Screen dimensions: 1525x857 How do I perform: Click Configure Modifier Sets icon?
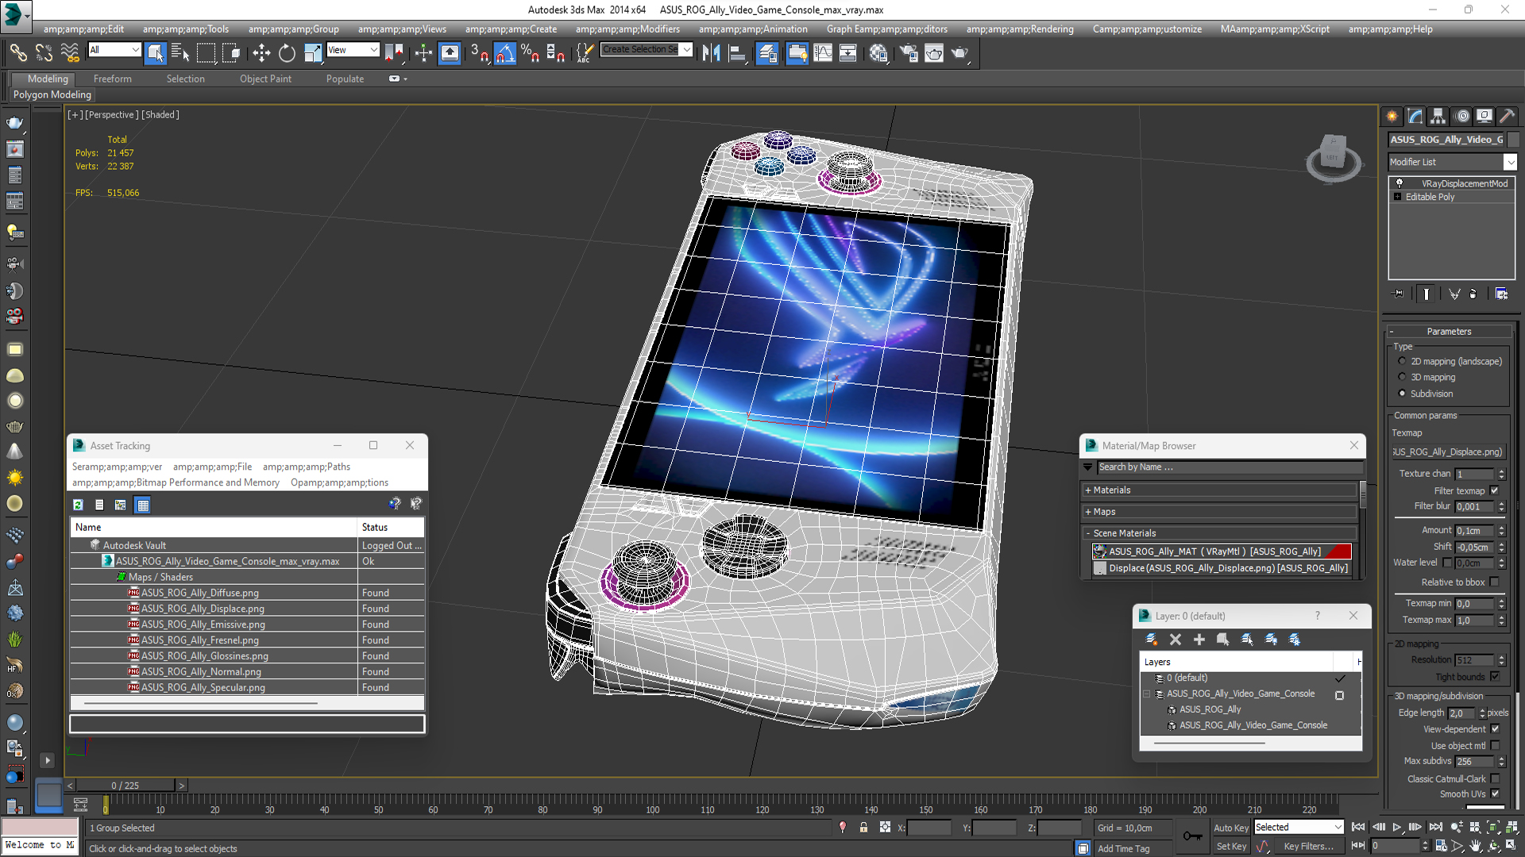[x=1501, y=294]
